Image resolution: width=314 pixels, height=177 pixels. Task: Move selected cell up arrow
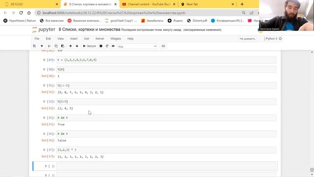pos(71,46)
